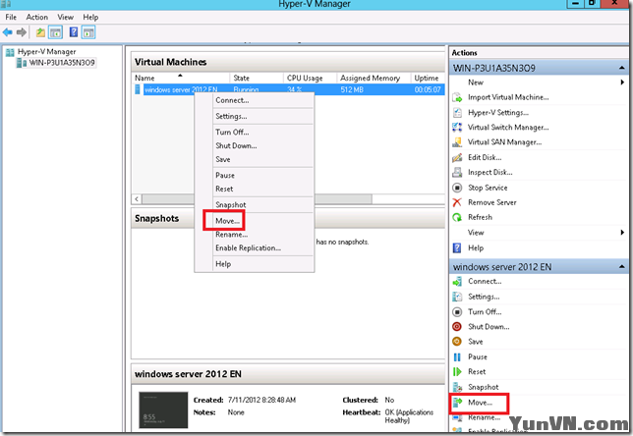Image resolution: width=633 pixels, height=436 pixels.
Task: Click the green Reset icon in Actions
Action: coord(457,372)
